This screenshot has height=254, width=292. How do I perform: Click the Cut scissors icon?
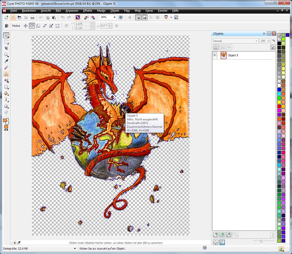[x=41, y=17]
